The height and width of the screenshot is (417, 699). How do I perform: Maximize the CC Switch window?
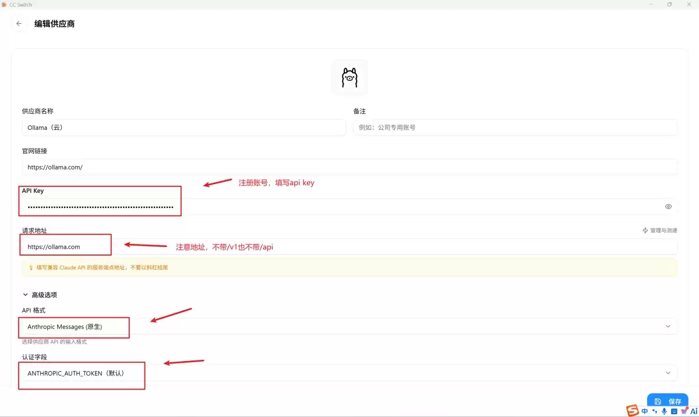669,4
